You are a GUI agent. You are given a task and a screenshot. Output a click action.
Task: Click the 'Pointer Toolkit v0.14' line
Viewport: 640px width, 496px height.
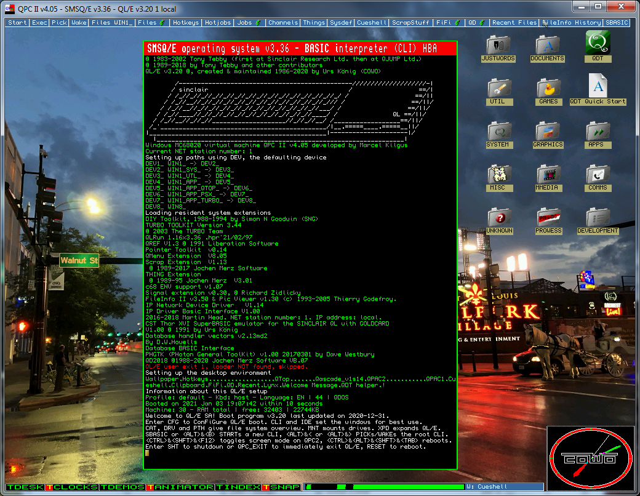[x=186, y=249]
